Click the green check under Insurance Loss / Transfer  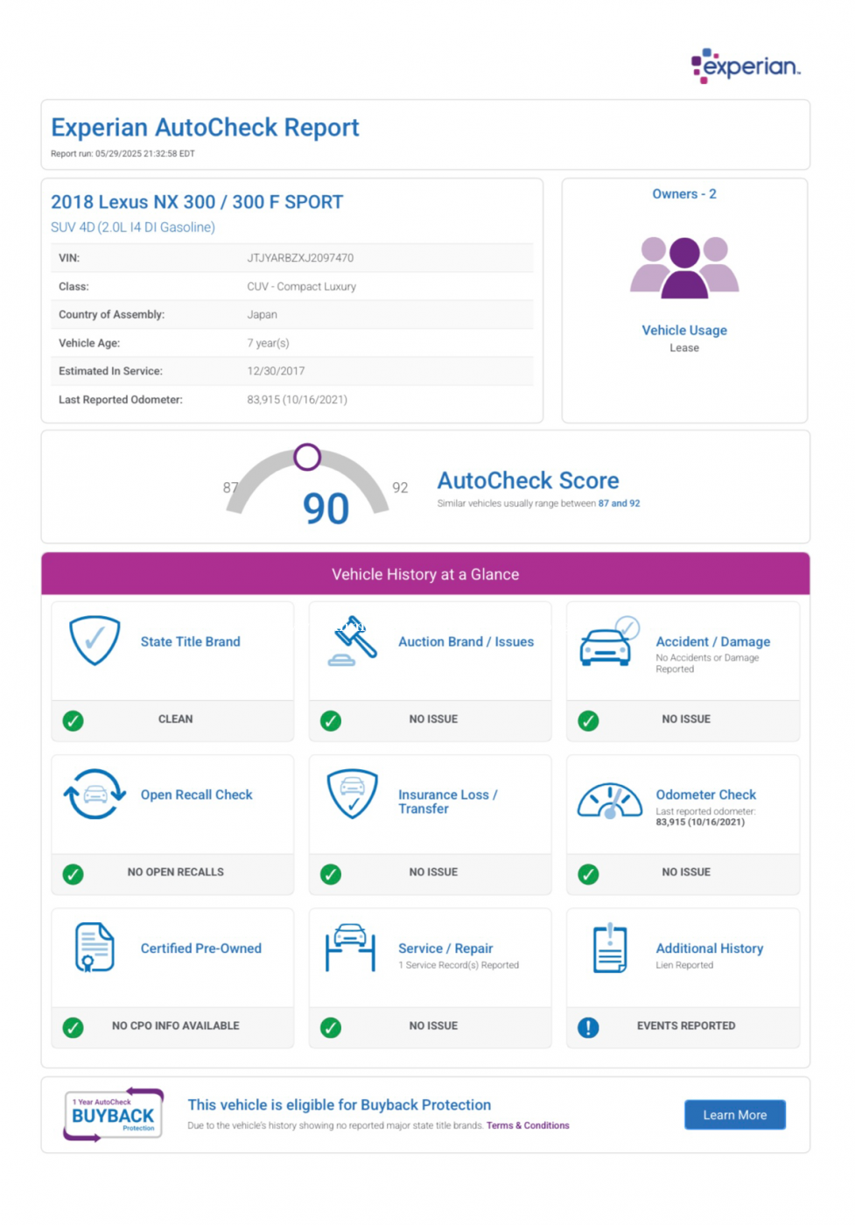pyautogui.click(x=331, y=874)
